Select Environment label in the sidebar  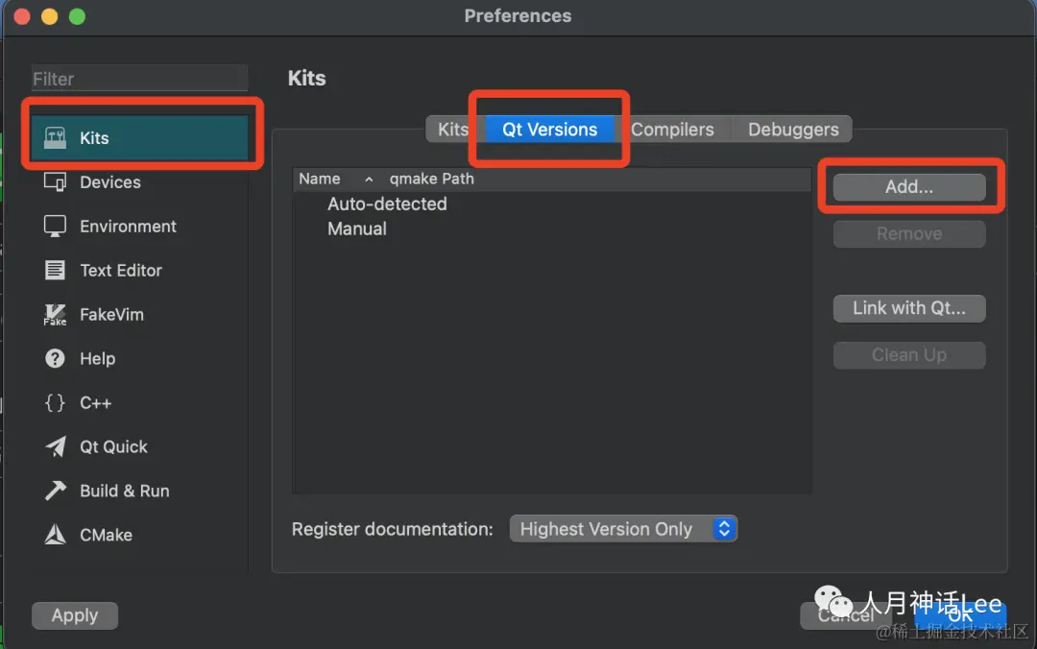[x=129, y=227]
